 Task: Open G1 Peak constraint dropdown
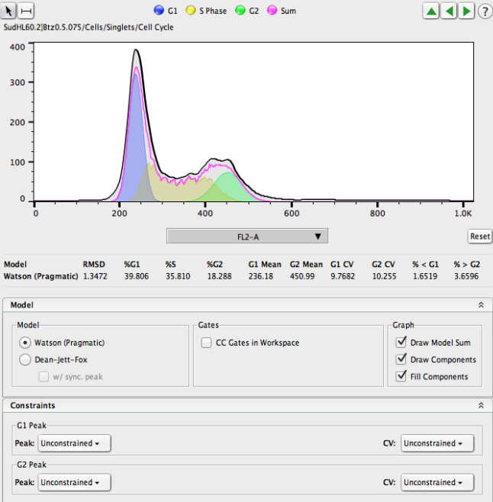click(74, 443)
